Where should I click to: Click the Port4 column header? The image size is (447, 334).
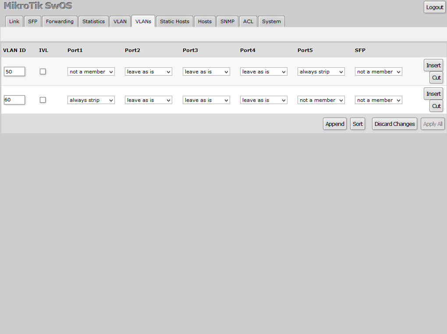click(x=248, y=50)
